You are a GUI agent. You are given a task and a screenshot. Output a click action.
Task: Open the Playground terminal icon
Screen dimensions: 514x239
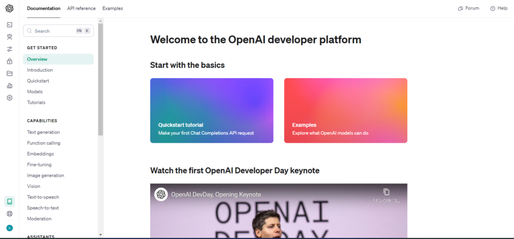pyautogui.click(x=10, y=25)
